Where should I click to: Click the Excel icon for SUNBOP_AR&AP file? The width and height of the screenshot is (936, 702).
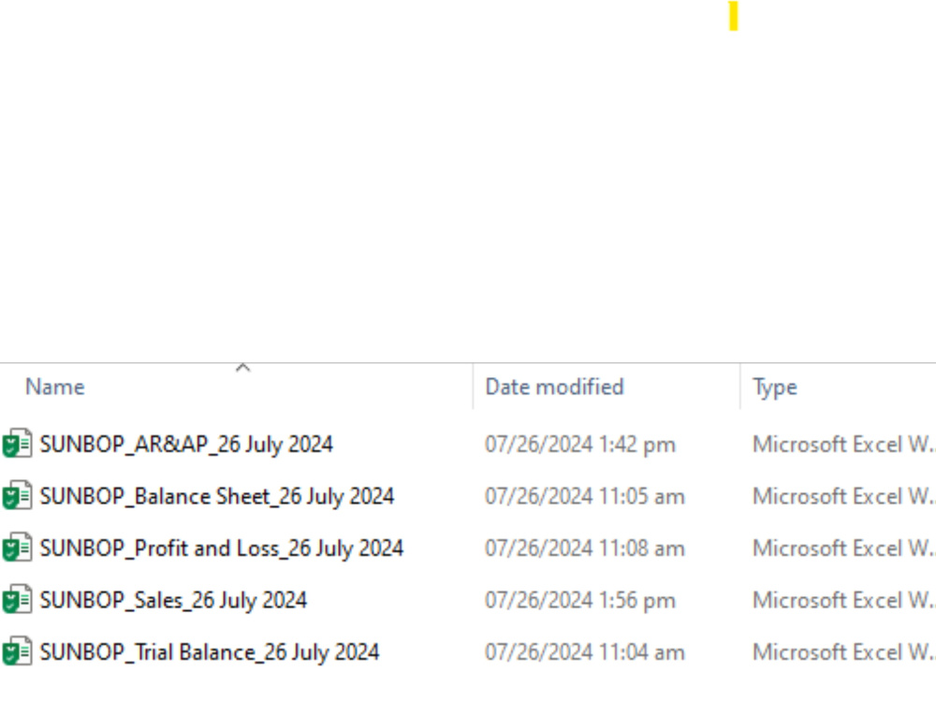17,444
